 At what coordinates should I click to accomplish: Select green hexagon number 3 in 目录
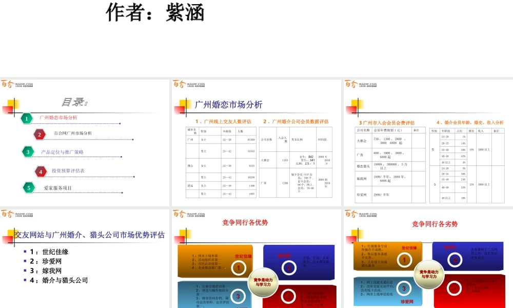pos(28,152)
